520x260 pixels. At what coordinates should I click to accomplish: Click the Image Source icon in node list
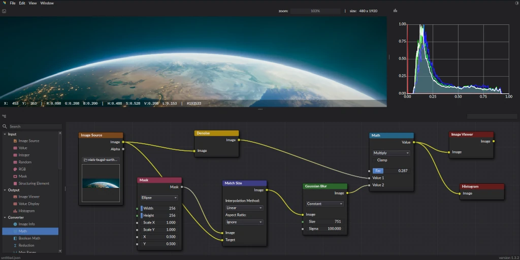click(x=15, y=141)
